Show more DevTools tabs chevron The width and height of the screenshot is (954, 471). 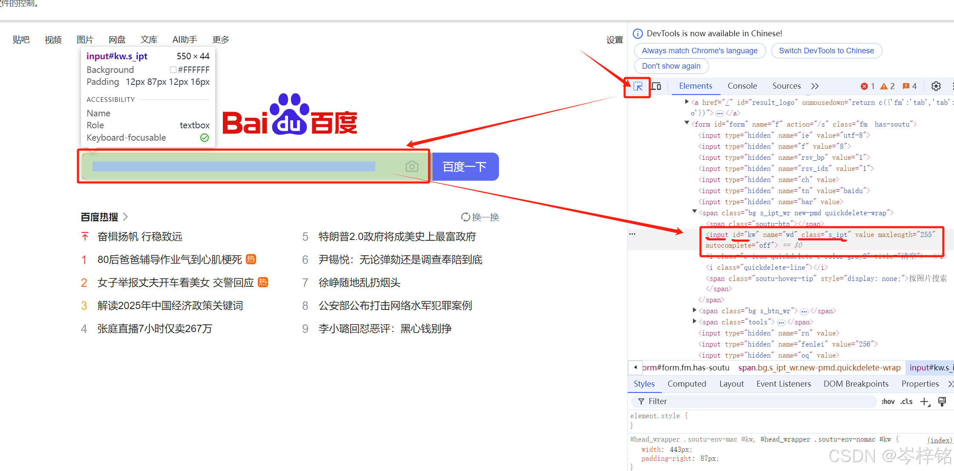pos(815,86)
